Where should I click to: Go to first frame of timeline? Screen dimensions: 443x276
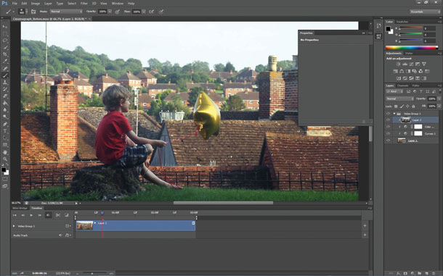click(x=15, y=215)
